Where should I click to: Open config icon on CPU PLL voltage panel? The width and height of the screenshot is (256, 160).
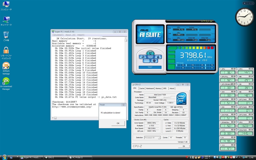[x=232, y=76]
